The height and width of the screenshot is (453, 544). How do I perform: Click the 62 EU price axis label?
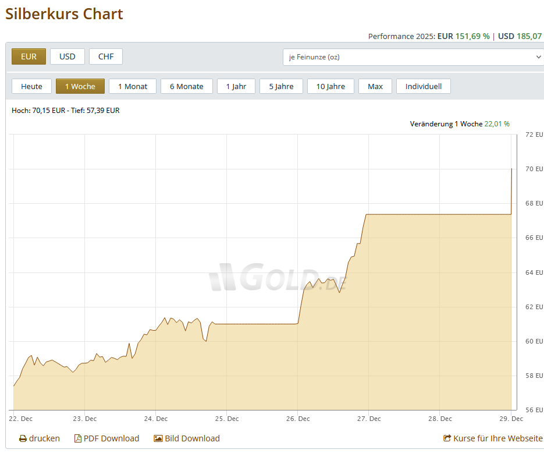(x=534, y=307)
